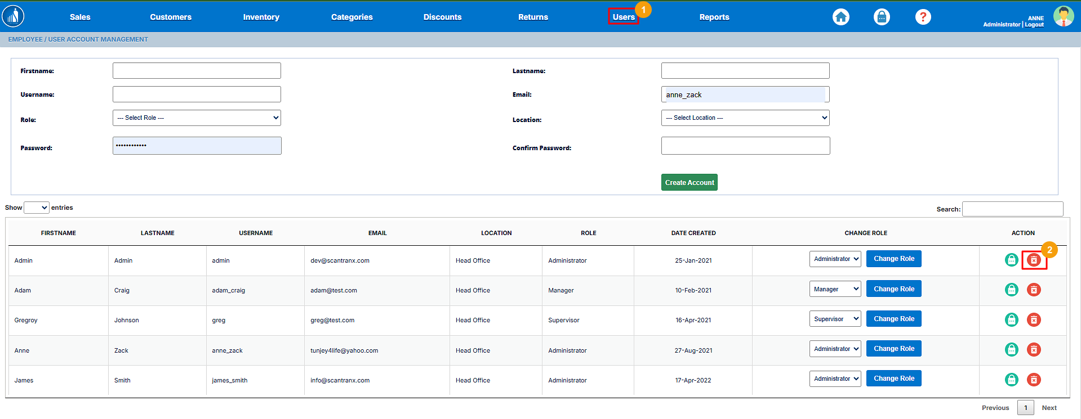This screenshot has width=1081, height=419.
Task: Go to the Reports menu
Action: click(714, 17)
